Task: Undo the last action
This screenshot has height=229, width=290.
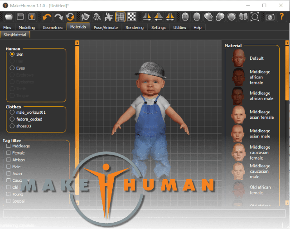Action: pos(47,17)
